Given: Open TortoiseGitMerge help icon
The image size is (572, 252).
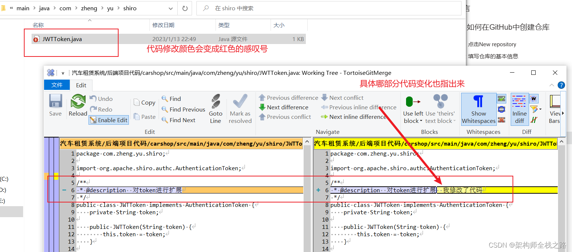Looking at the screenshot, I should coord(561,85).
